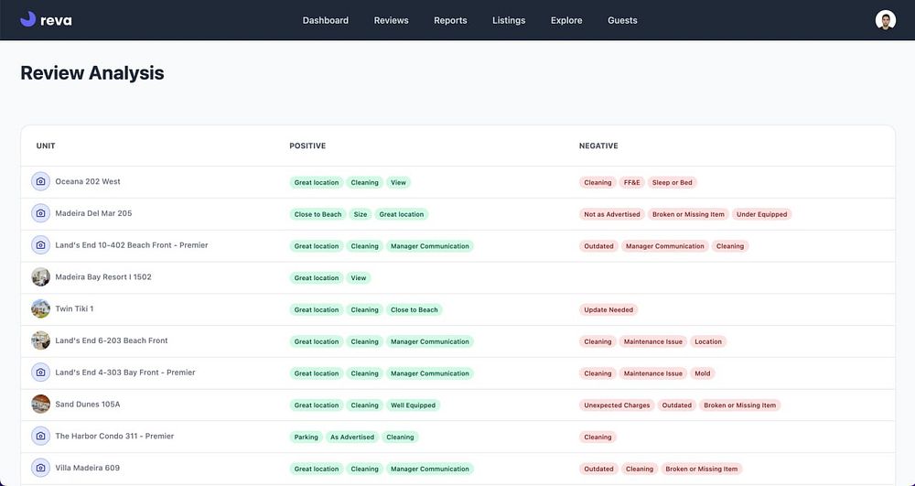
Task: Select Well Equipped tag for Sand Dunes 105A
Action: 414,405
